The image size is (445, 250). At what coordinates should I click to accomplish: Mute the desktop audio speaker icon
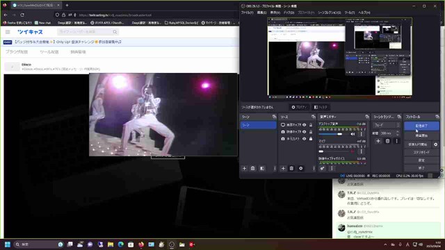[353, 134]
